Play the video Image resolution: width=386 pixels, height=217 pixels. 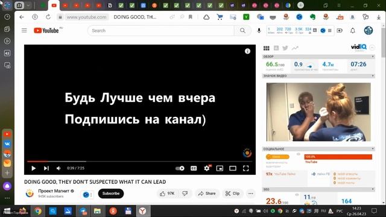coord(34,168)
